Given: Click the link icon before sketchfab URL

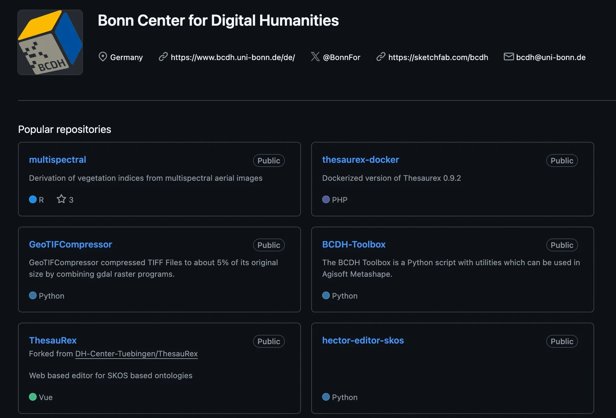Looking at the screenshot, I should [381, 57].
